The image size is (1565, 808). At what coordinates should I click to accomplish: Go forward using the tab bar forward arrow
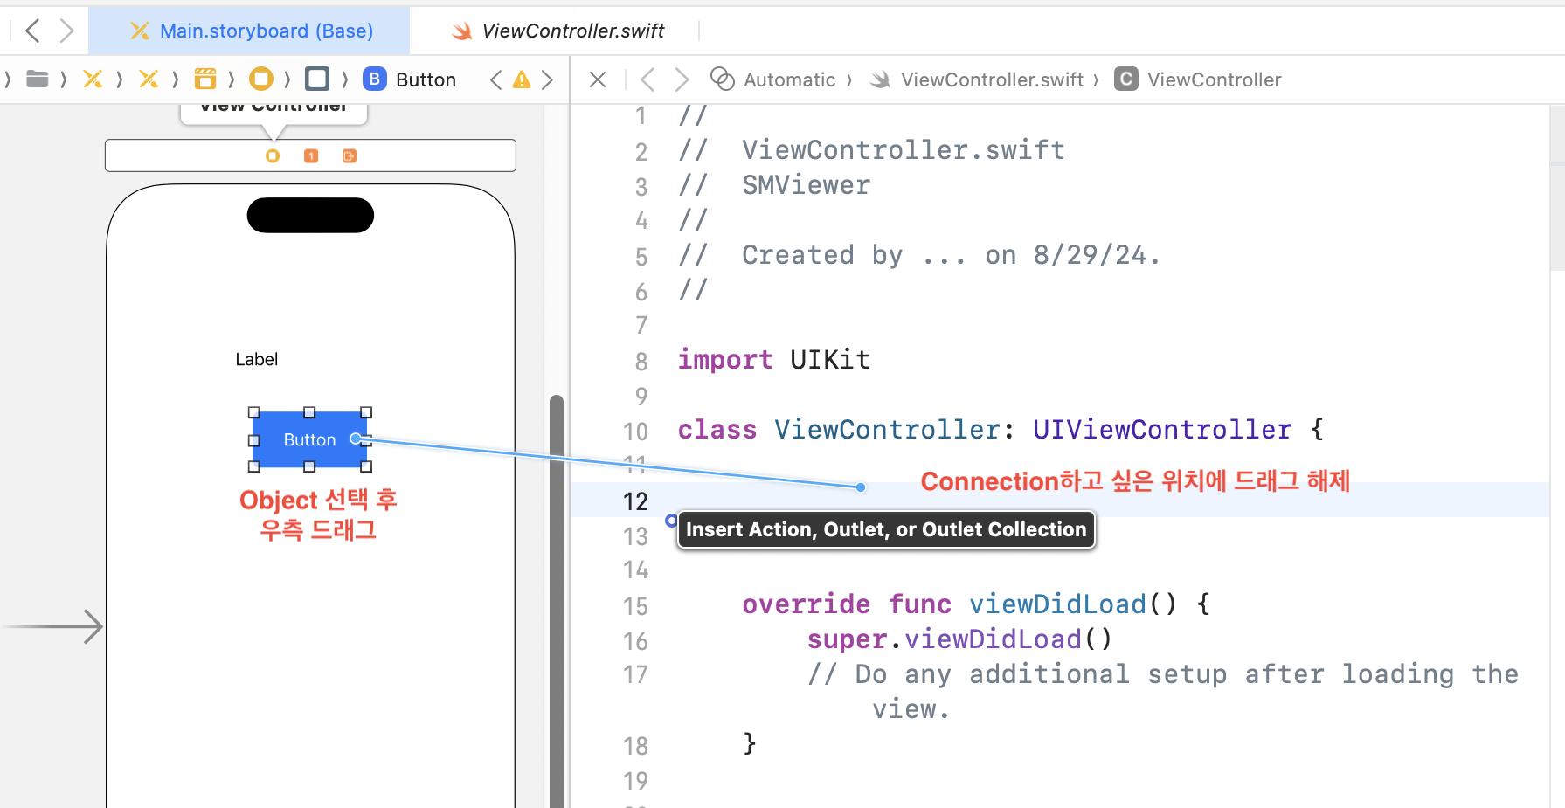pos(66,31)
